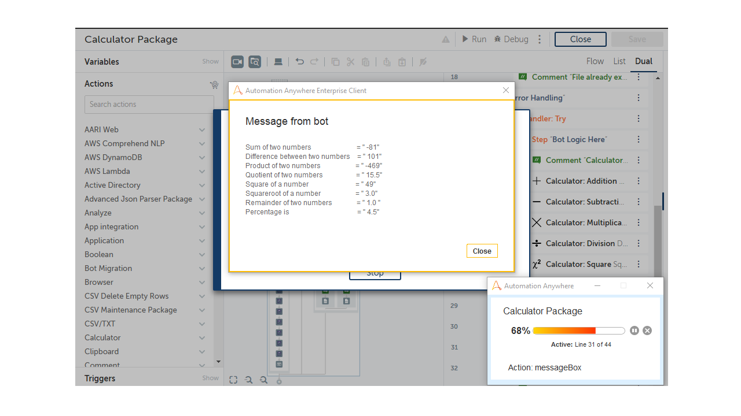Expand the AARI Web actions group

tap(202, 130)
